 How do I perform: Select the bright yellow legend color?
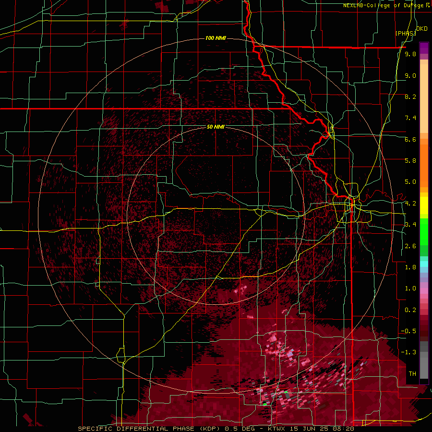[424, 205]
